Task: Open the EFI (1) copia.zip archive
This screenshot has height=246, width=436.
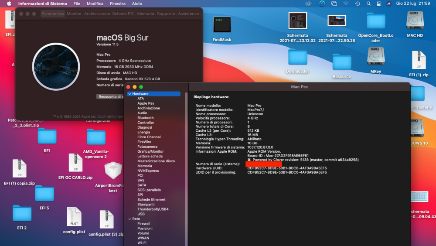Action: coord(20,168)
